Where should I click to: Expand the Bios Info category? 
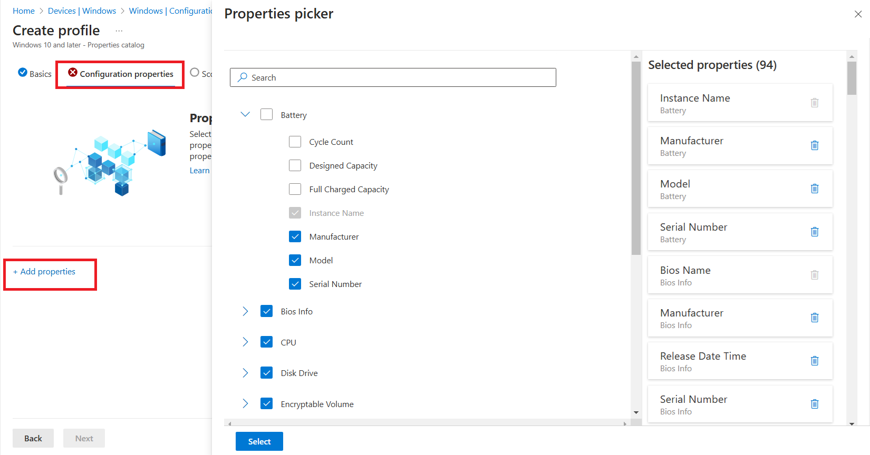(245, 311)
